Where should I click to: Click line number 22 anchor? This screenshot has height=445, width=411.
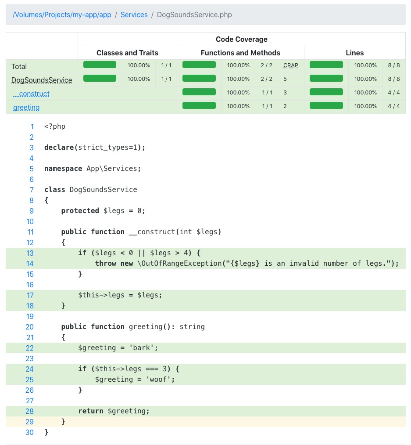30,348
